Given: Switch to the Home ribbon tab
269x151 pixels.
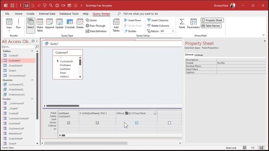Looking at the screenshot, I should [x=18, y=14].
